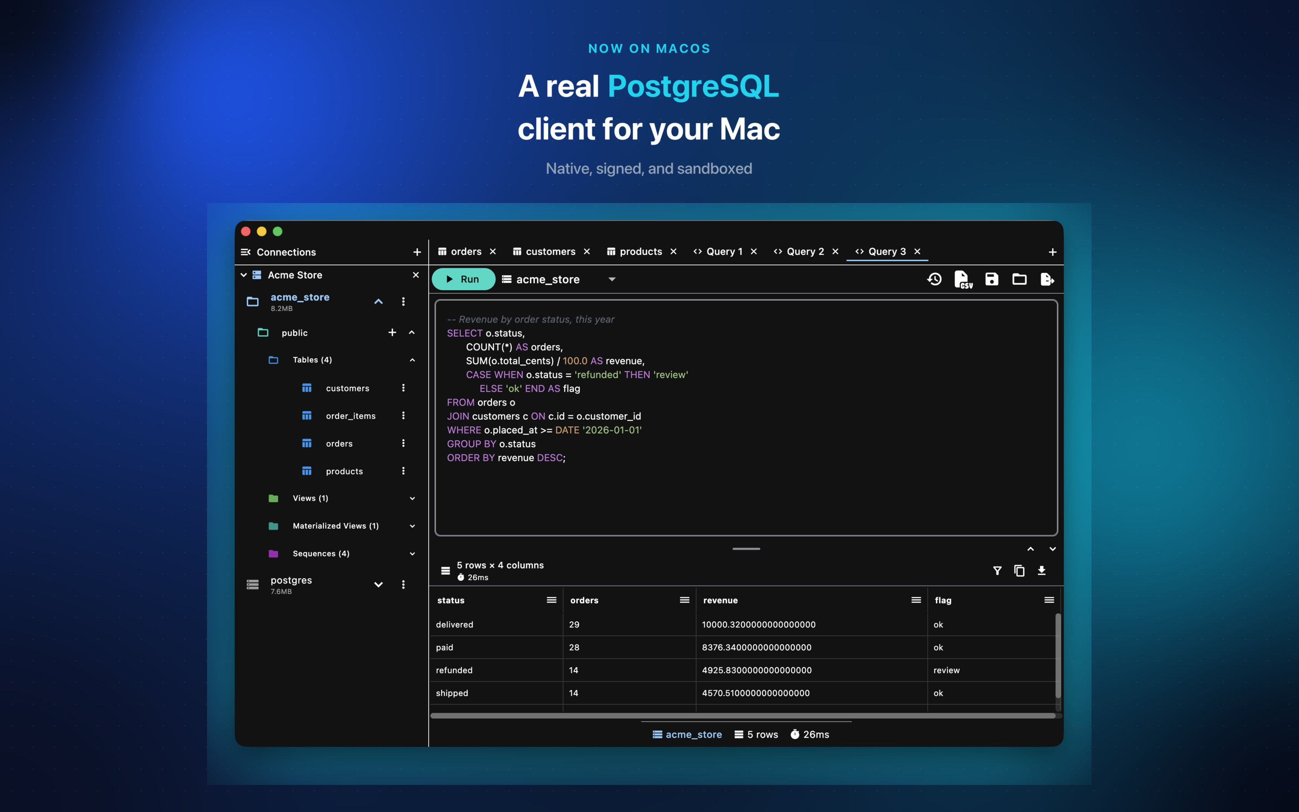Download the results with download icon
The image size is (1299, 812).
coord(1042,571)
